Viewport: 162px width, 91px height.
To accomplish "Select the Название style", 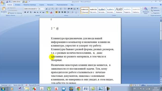I will tap(119, 10).
